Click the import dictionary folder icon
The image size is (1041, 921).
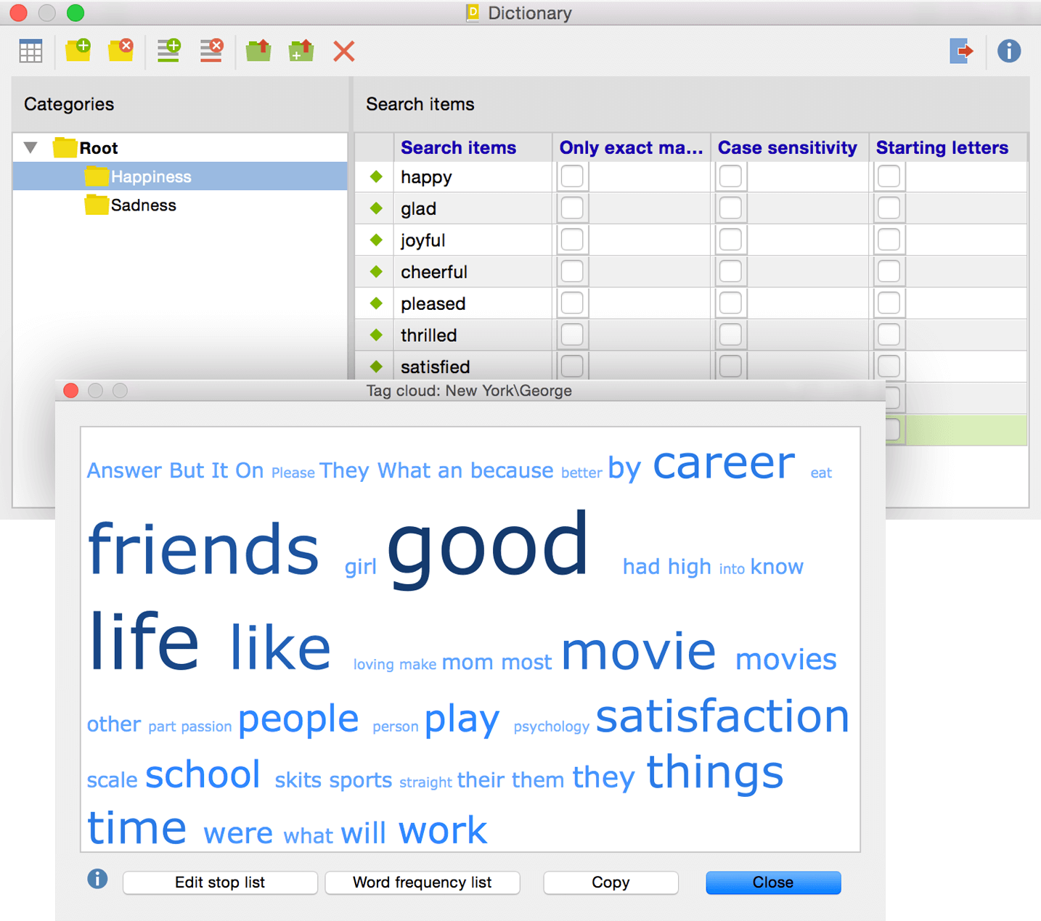pos(258,51)
